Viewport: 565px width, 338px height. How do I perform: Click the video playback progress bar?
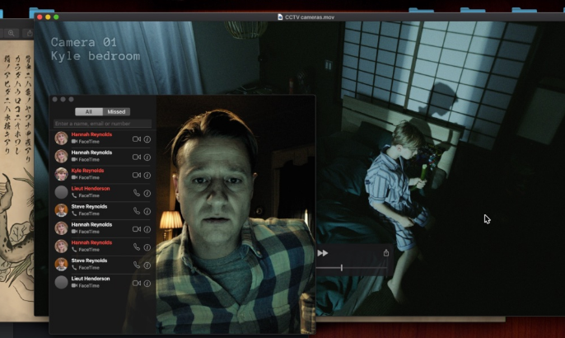352,268
